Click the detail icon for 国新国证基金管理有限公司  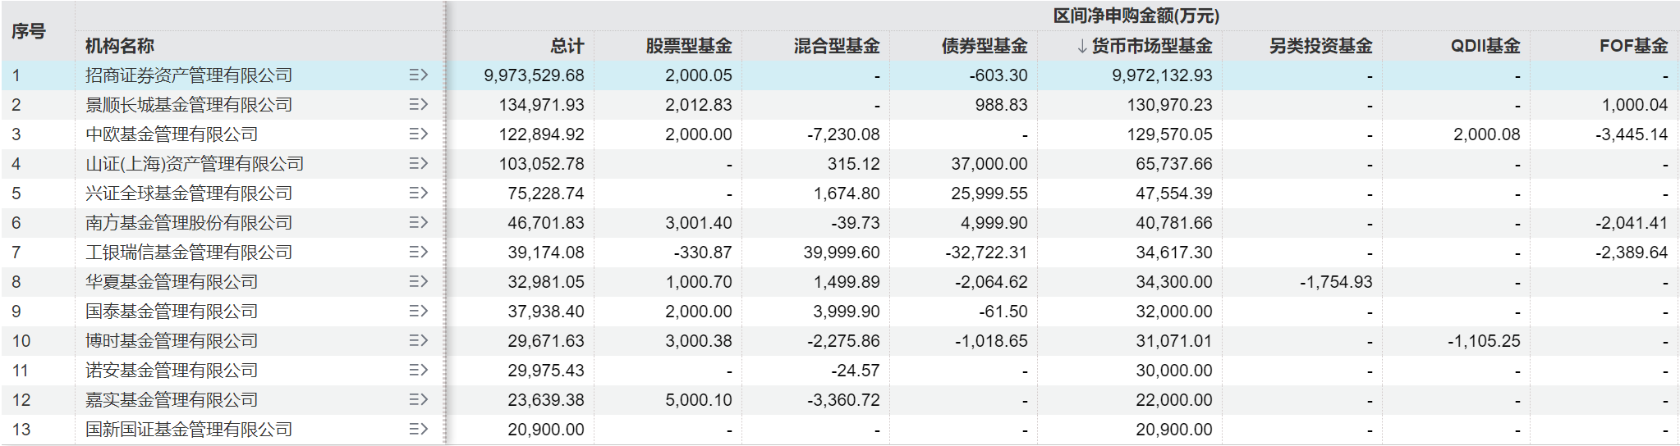coord(419,430)
